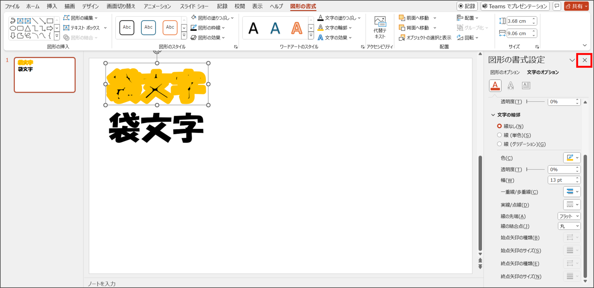The width and height of the screenshot is (594, 288).
Task: Apply the blue WordArt style A
Action: pos(275,28)
